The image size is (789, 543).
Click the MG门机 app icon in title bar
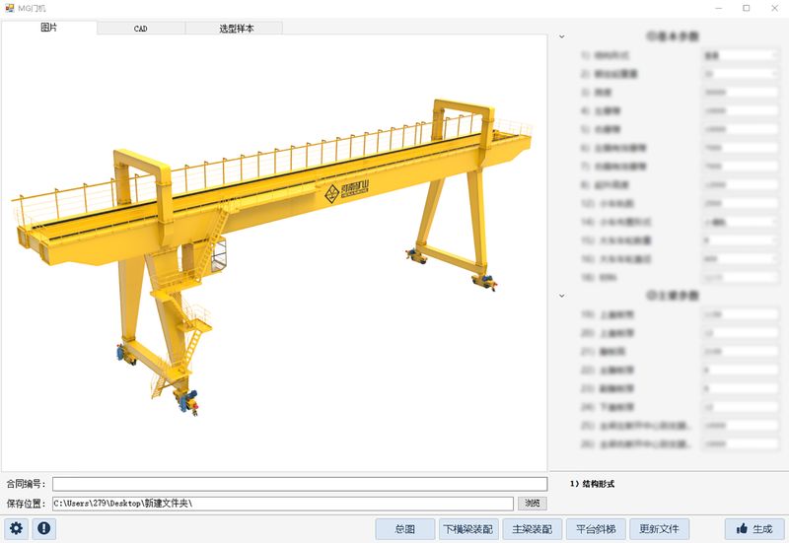pos(10,8)
